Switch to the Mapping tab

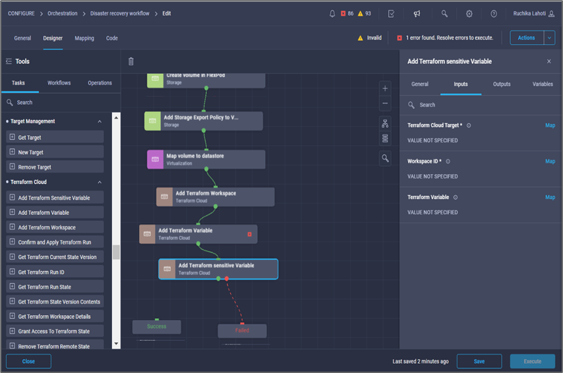[84, 38]
